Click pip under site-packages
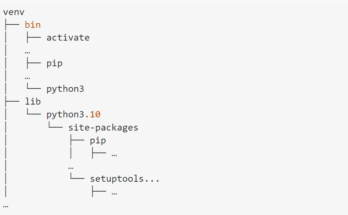 (98, 140)
